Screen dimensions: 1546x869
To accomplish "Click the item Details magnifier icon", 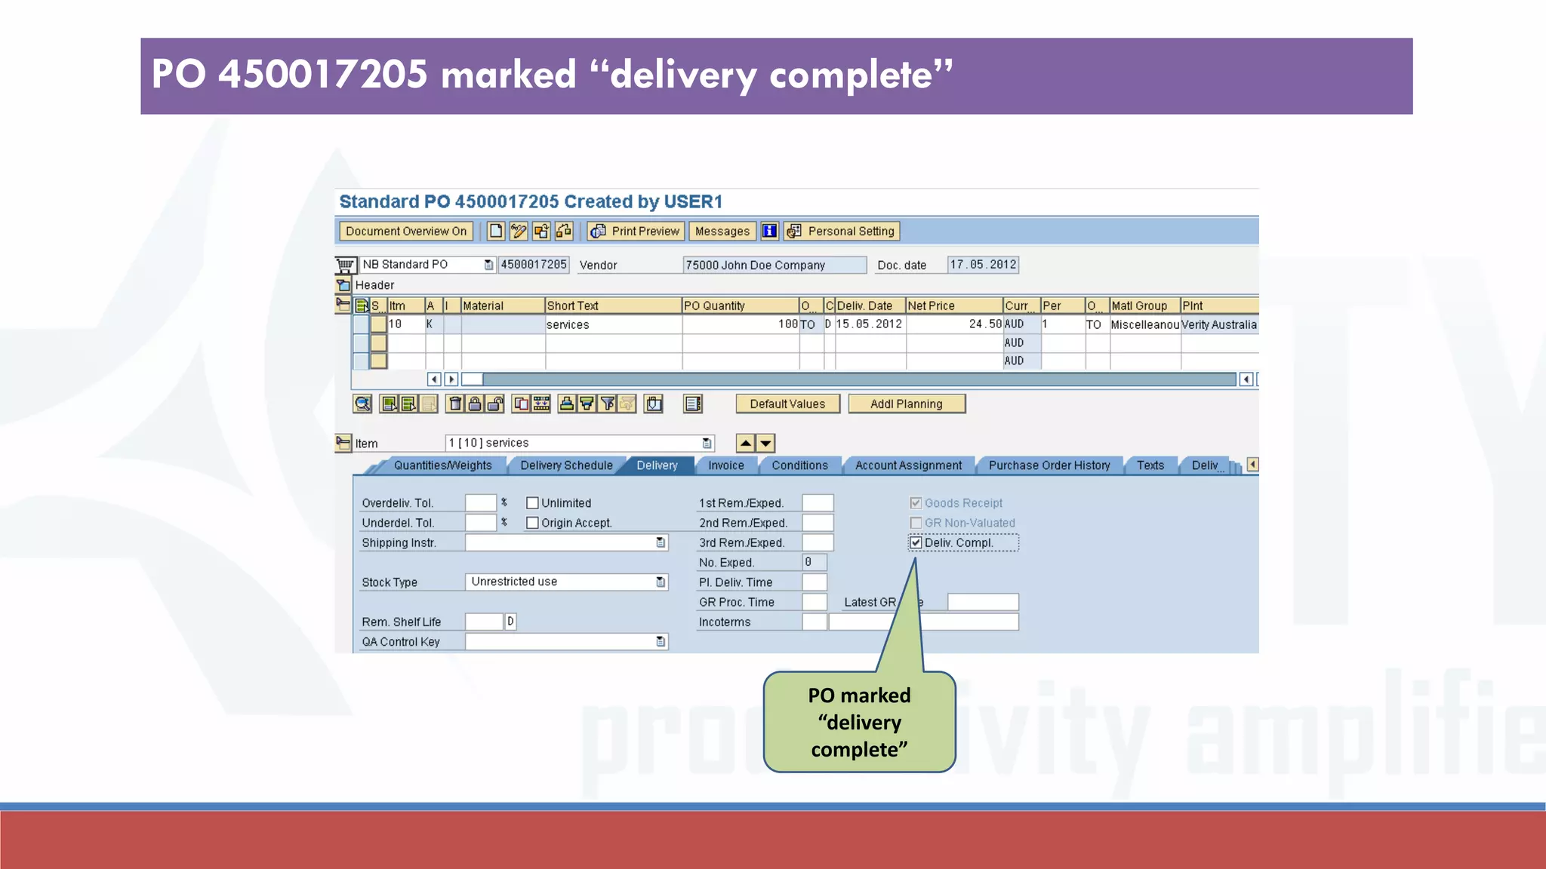I will click(362, 404).
